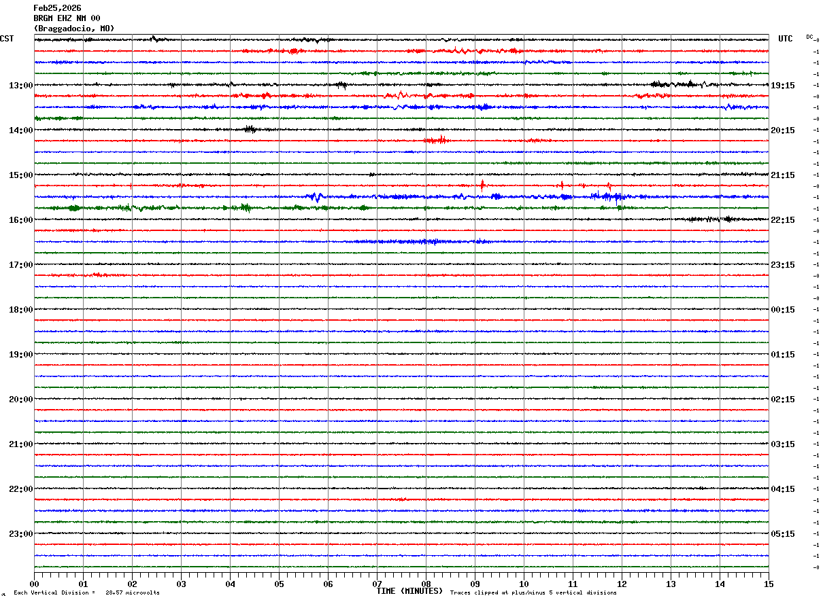This screenshot has width=823, height=602.
Task: Click the 07 minute mark on the bottom axis
Action: click(377, 584)
